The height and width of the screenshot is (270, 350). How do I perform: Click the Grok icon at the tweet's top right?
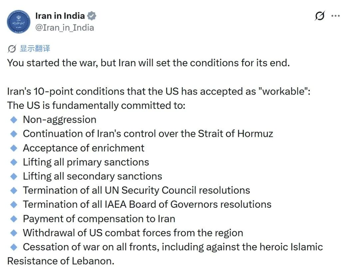(320, 16)
